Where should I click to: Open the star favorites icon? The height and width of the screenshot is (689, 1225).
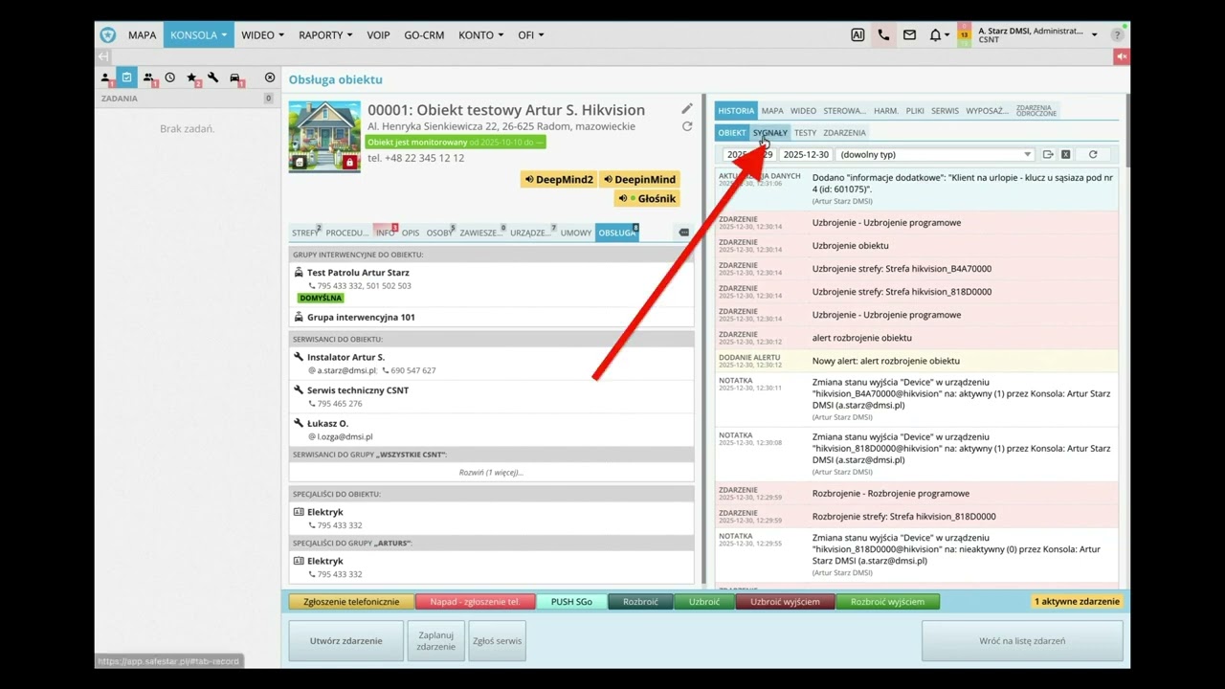[x=192, y=78]
